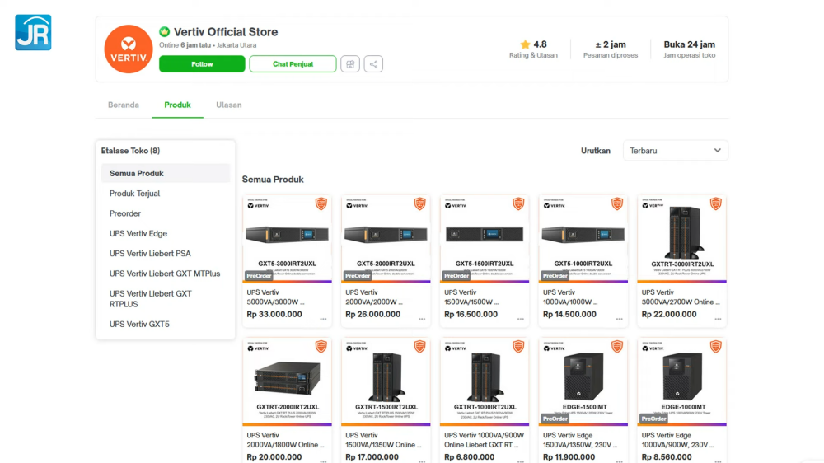The image size is (824, 463).
Task: Open EDGE-1000IMT product thumbnail
Action: (x=682, y=381)
